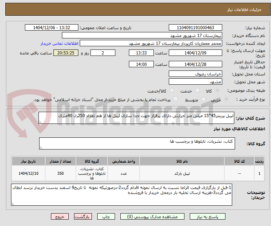The width and height of the screenshot is (271, 226).
Task: Click the goods group field کتاب، نشریات
Action: point(137,143)
